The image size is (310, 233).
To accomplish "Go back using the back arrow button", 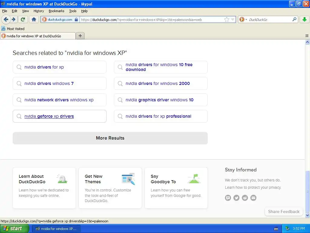I will (x=6, y=19).
